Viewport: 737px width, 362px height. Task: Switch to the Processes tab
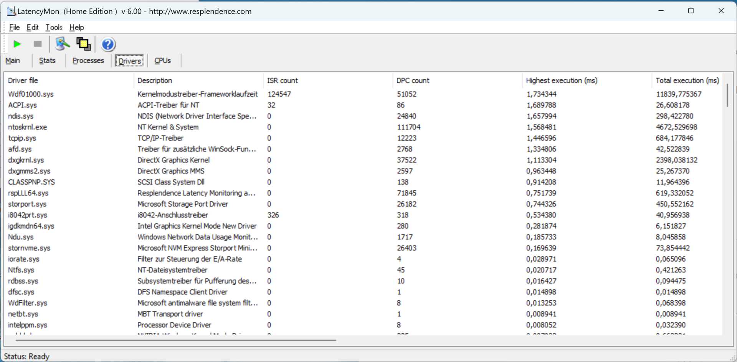click(88, 61)
